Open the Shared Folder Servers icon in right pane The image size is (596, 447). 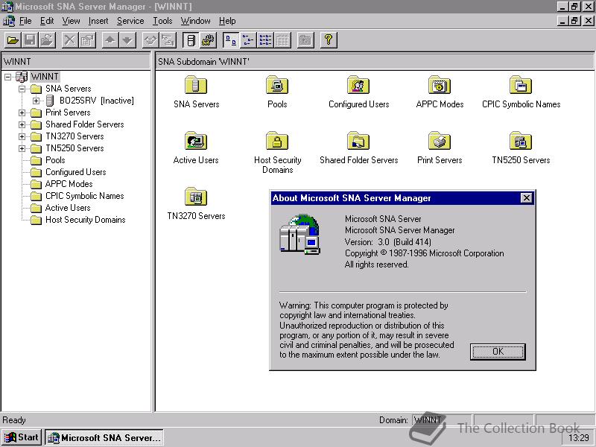pyautogui.click(x=358, y=141)
